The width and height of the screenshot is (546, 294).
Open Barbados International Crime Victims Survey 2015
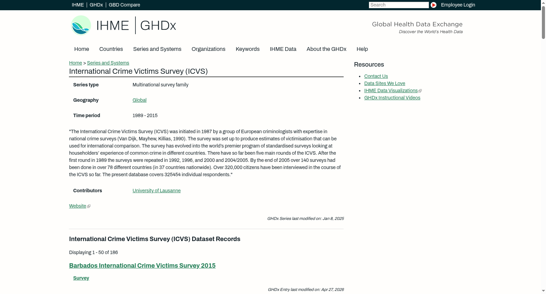tap(142, 266)
